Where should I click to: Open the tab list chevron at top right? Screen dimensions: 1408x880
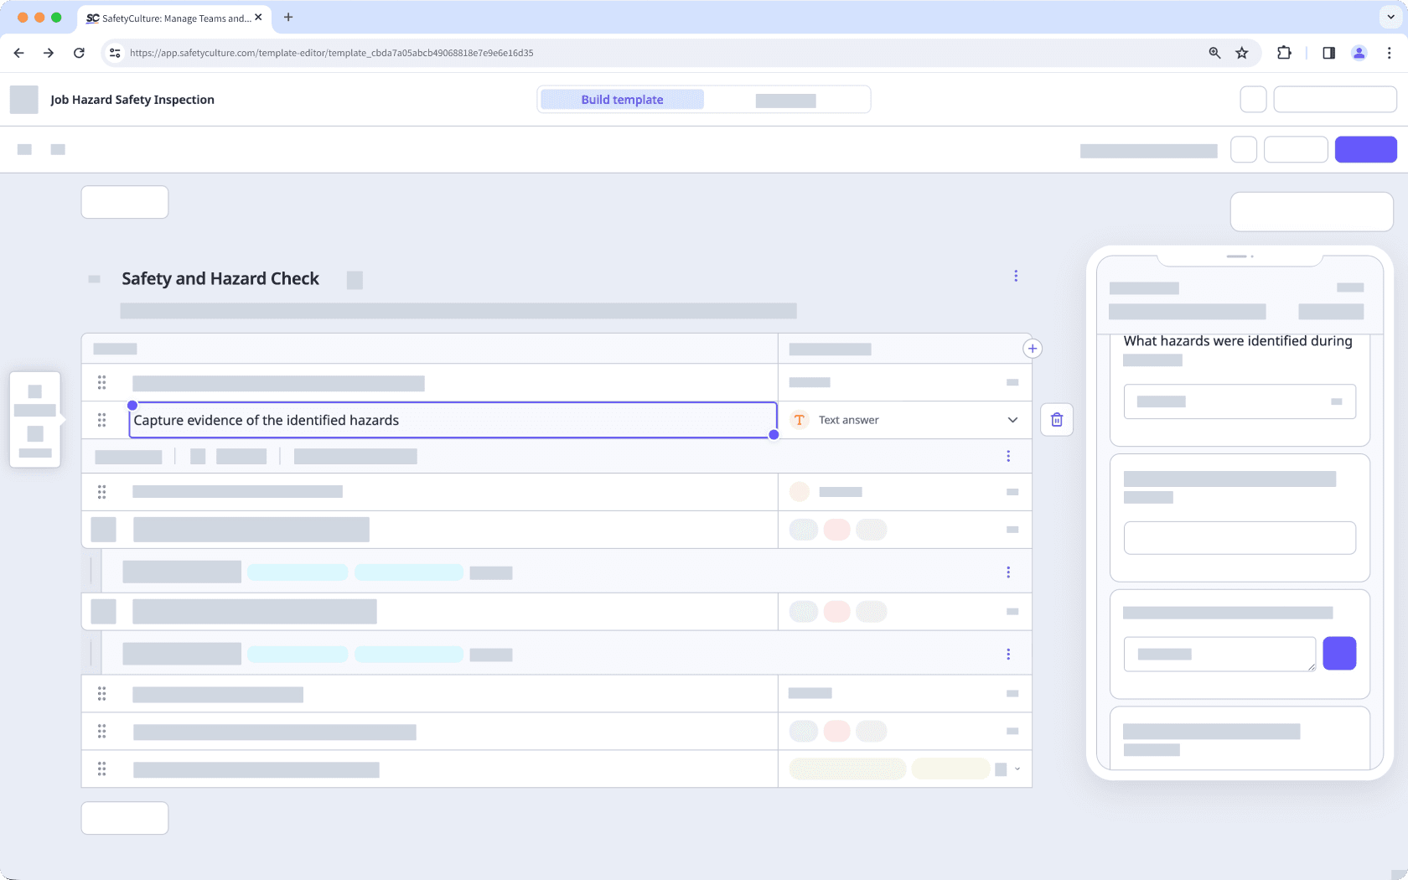(1389, 17)
